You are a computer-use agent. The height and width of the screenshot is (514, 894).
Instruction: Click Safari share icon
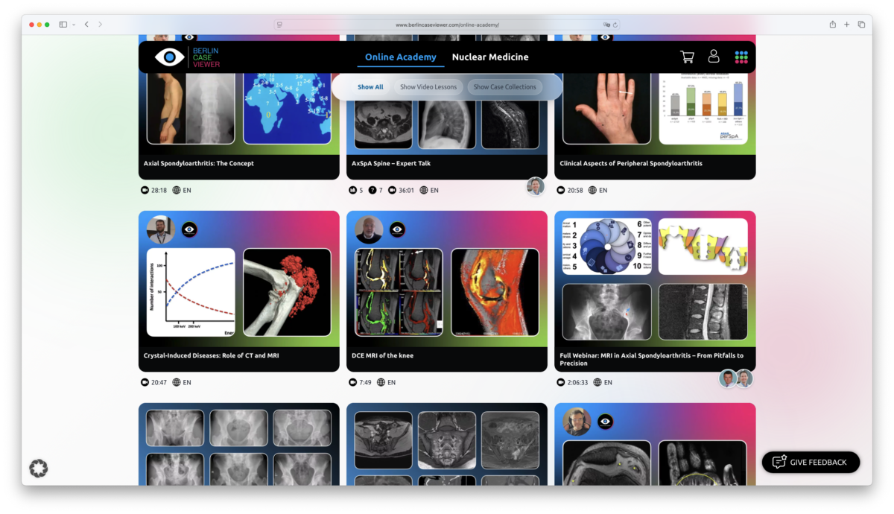tap(832, 25)
